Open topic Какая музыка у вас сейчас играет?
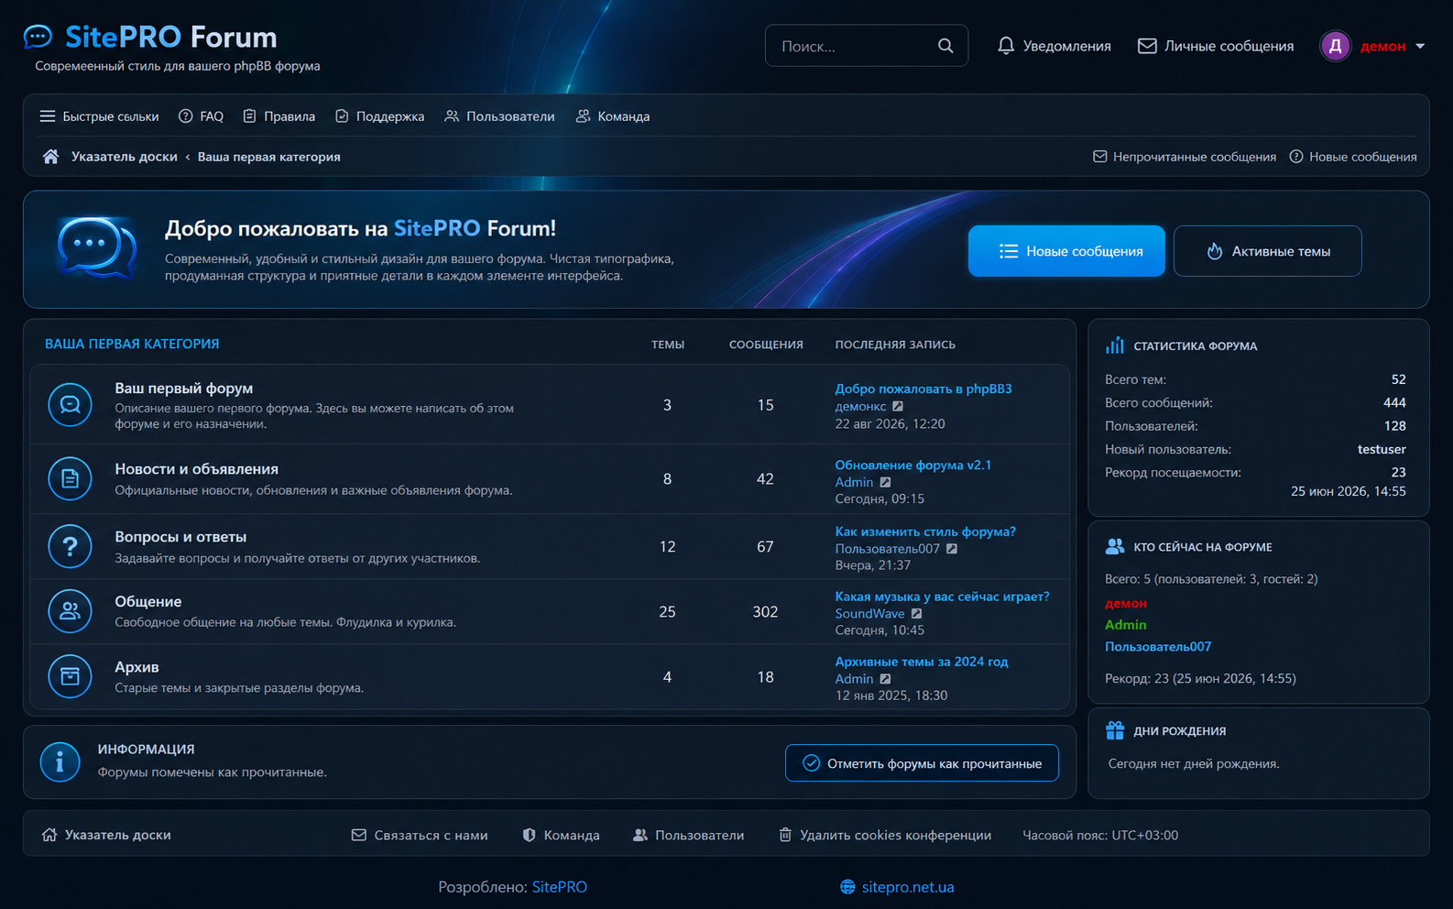The image size is (1453, 909). tap(942, 597)
